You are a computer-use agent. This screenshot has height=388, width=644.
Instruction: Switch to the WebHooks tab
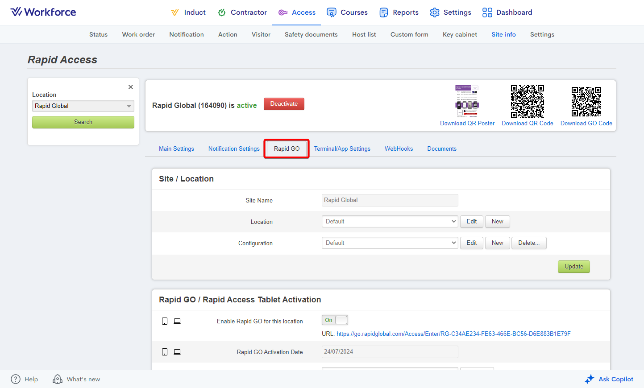(399, 149)
